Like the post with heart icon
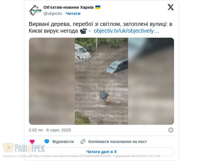The width and height of the screenshot is (203, 161). click(32, 142)
